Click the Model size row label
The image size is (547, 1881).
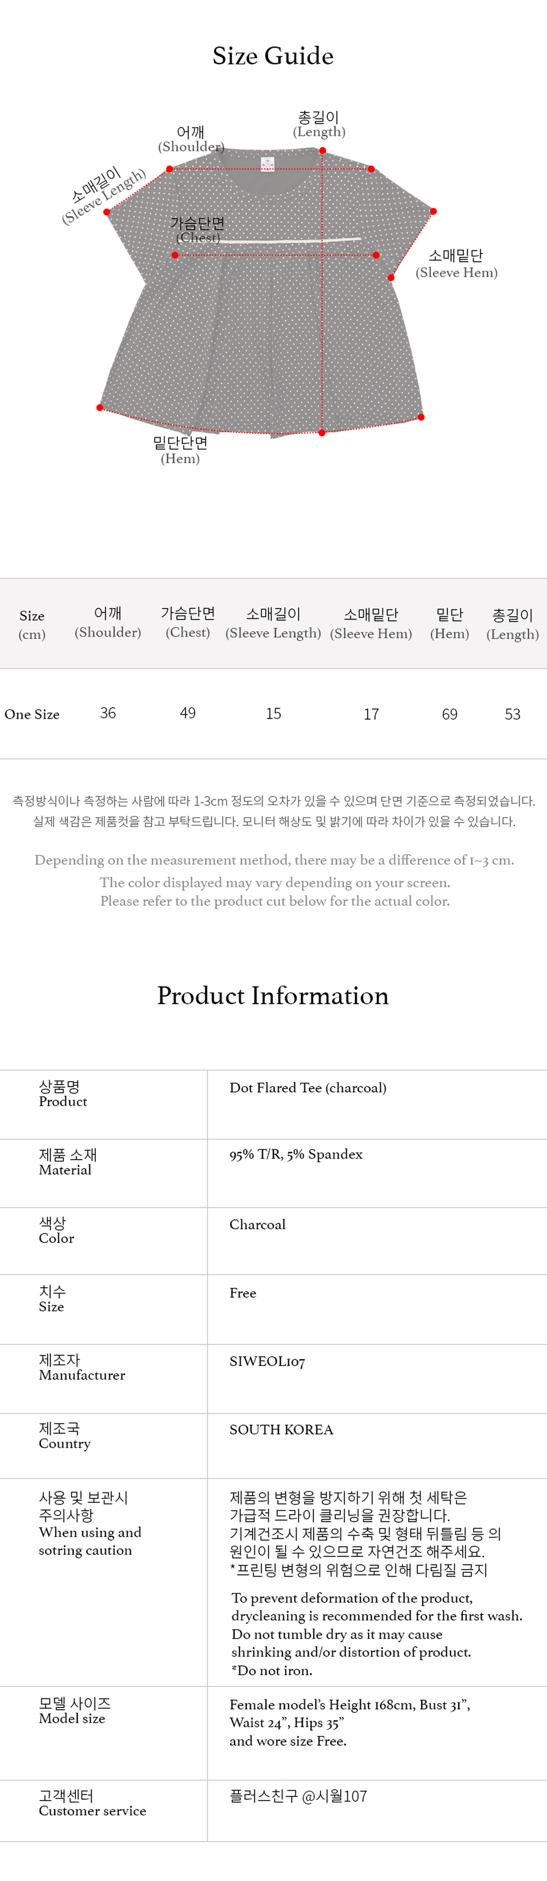click(74, 1710)
